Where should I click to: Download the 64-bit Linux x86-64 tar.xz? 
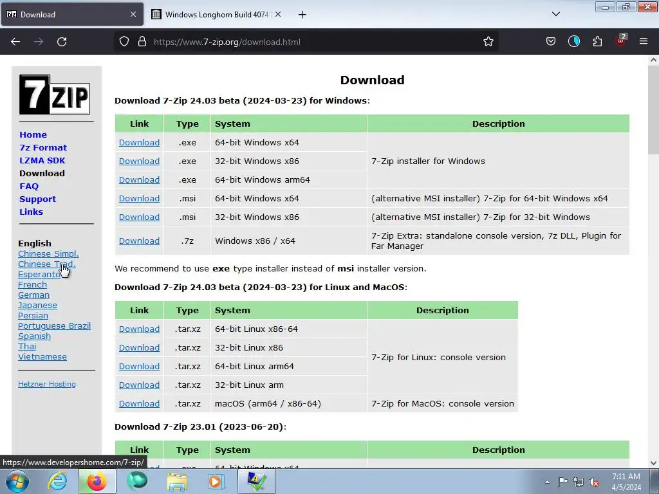point(139,329)
